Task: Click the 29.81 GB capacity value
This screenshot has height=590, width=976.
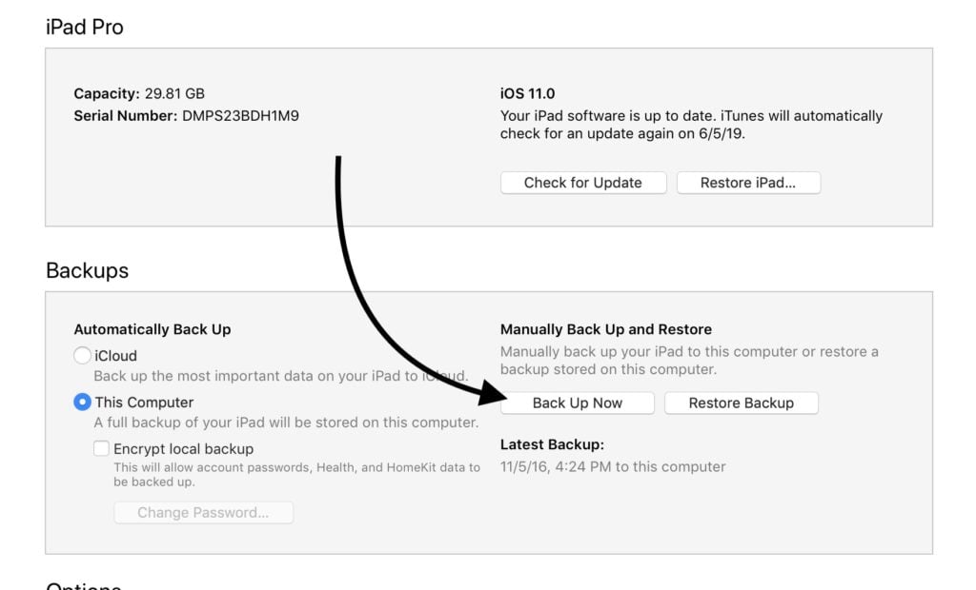Action: [x=174, y=93]
